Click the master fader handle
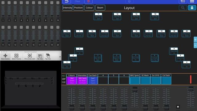Image resolution: width=197 pixels, height=111 pixels. click(191, 89)
